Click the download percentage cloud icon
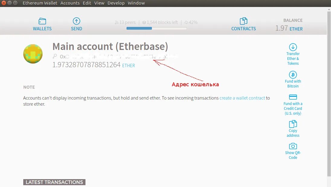The width and height of the screenshot is (331, 187). (x=186, y=22)
